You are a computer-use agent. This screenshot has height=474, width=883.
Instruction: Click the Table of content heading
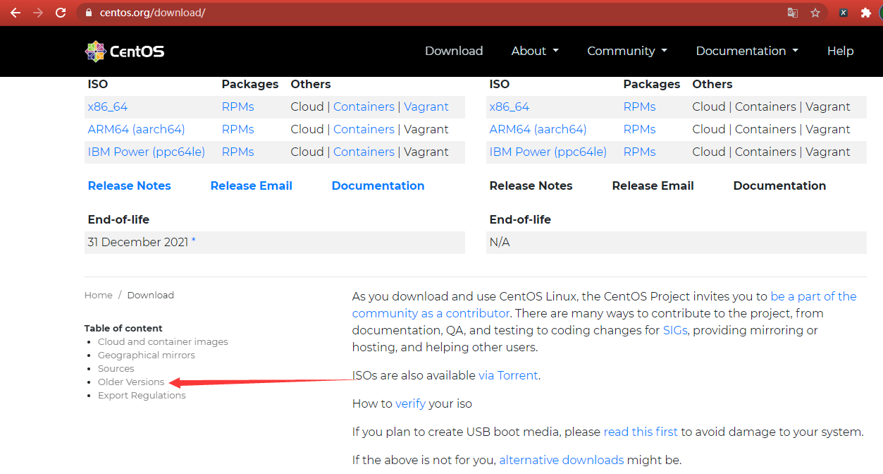coord(123,328)
